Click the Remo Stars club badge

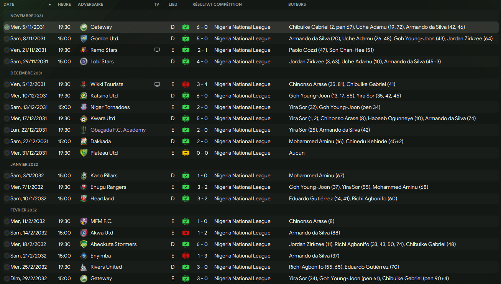tap(84, 50)
